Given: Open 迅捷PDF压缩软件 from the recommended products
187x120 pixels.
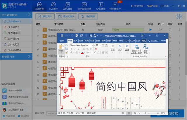Looking at the screenshot, I should (13, 103).
